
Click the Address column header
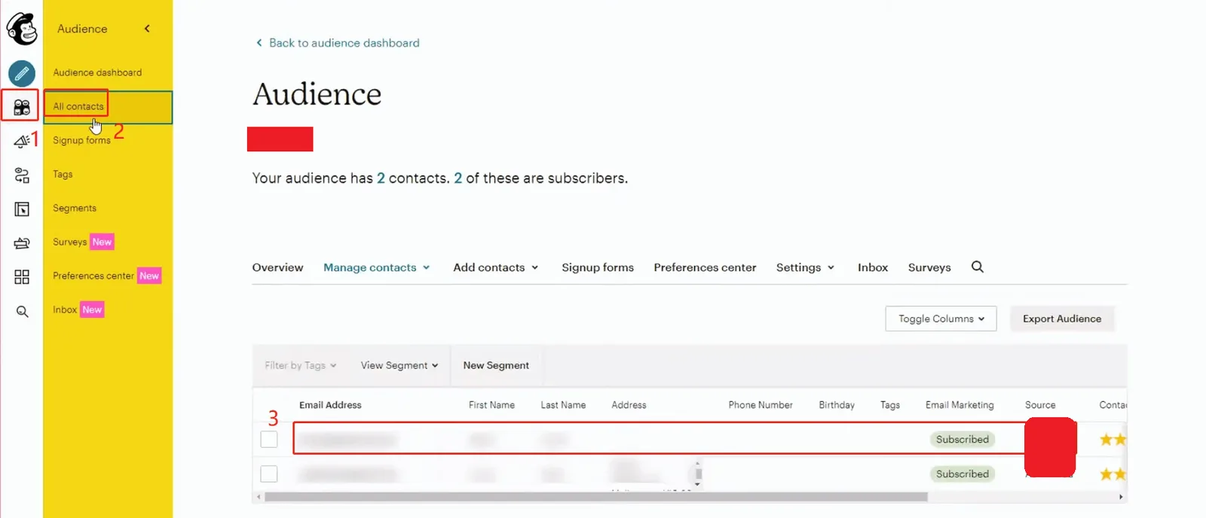629,405
